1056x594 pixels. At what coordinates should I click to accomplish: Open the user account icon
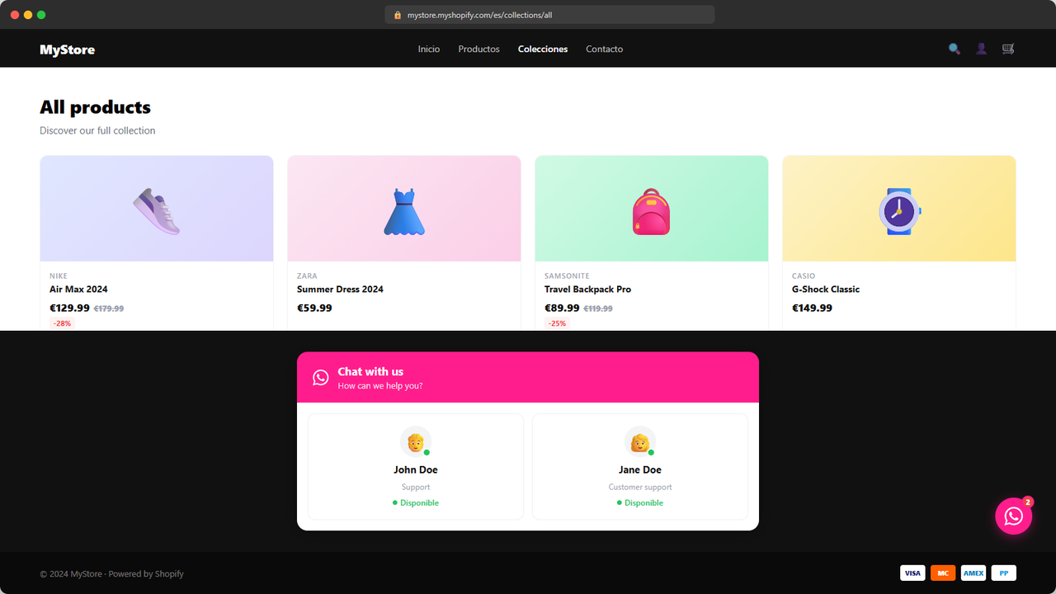click(981, 49)
